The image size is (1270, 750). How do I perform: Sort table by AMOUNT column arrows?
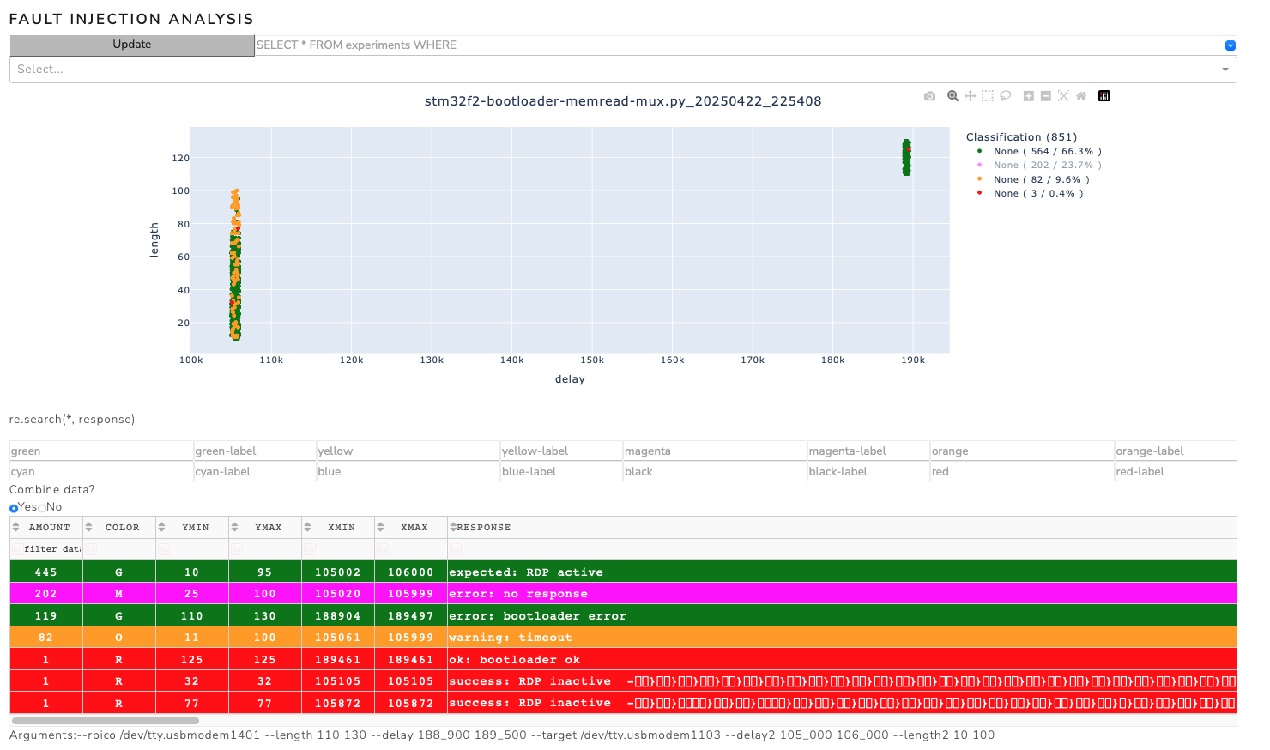15,527
